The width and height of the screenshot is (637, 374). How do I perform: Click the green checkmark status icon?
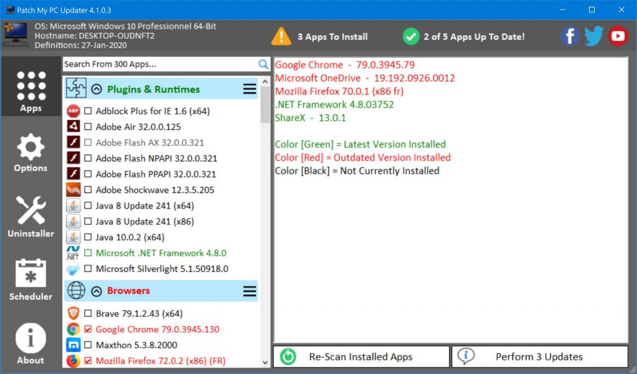click(x=411, y=37)
